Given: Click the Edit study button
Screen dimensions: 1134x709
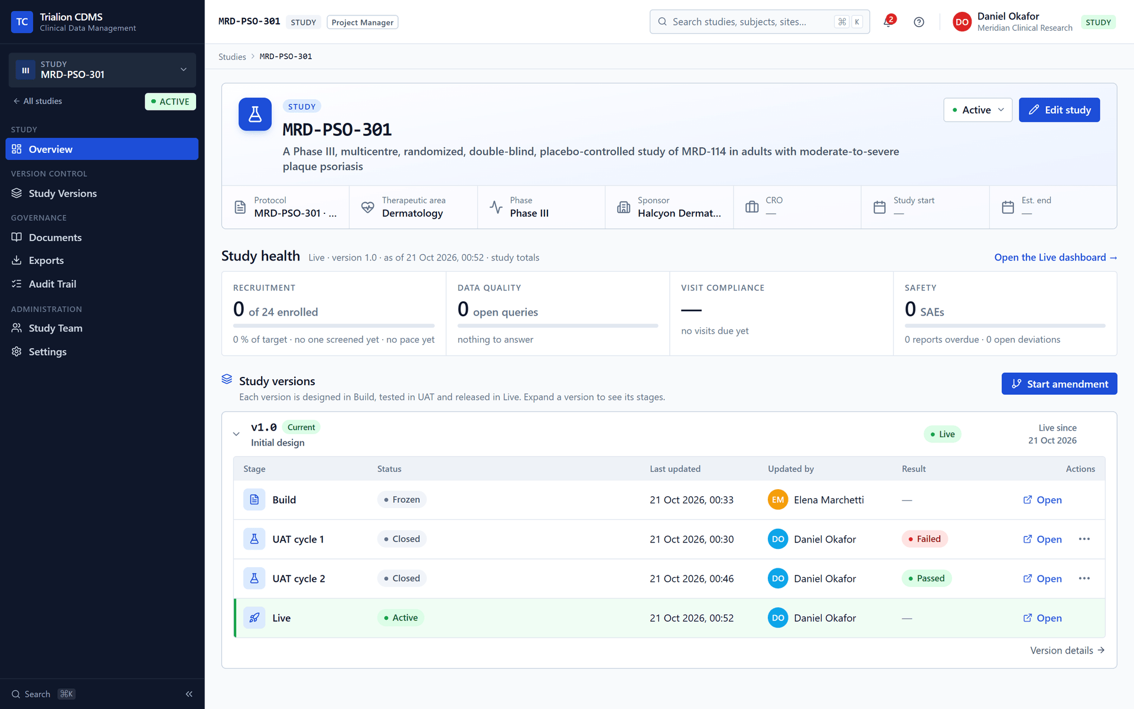Looking at the screenshot, I should [1059, 110].
